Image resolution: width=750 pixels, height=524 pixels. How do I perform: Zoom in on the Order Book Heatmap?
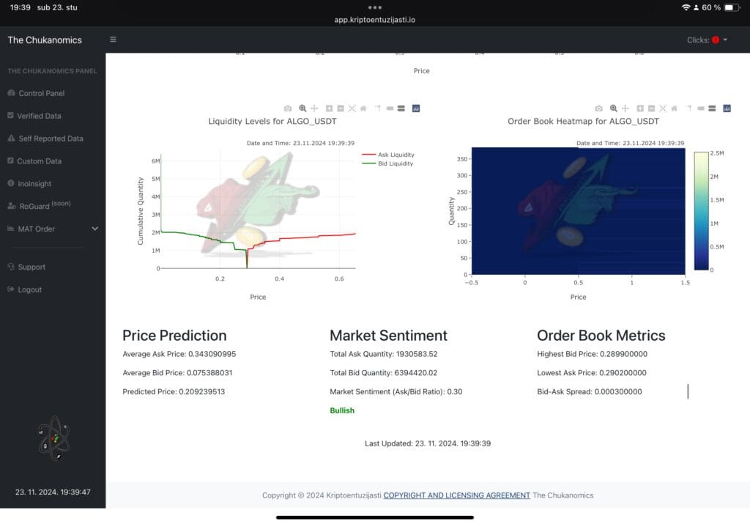[638, 108]
